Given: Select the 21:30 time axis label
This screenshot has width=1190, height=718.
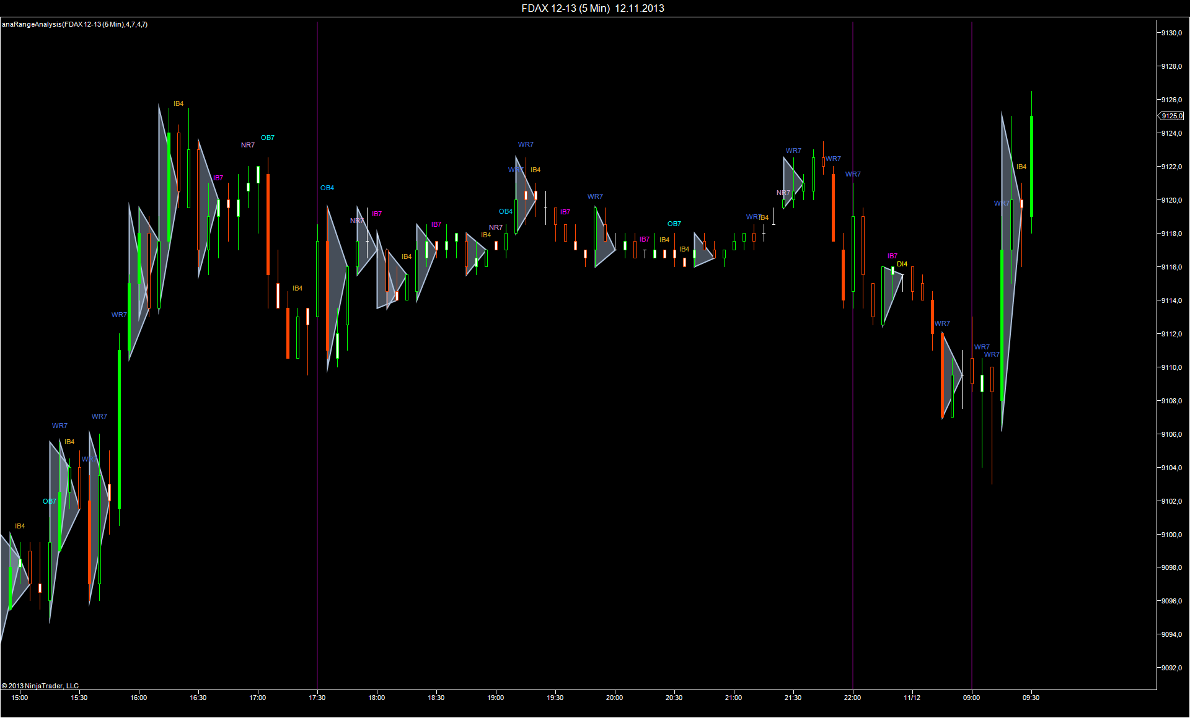Looking at the screenshot, I should click(x=793, y=698).
